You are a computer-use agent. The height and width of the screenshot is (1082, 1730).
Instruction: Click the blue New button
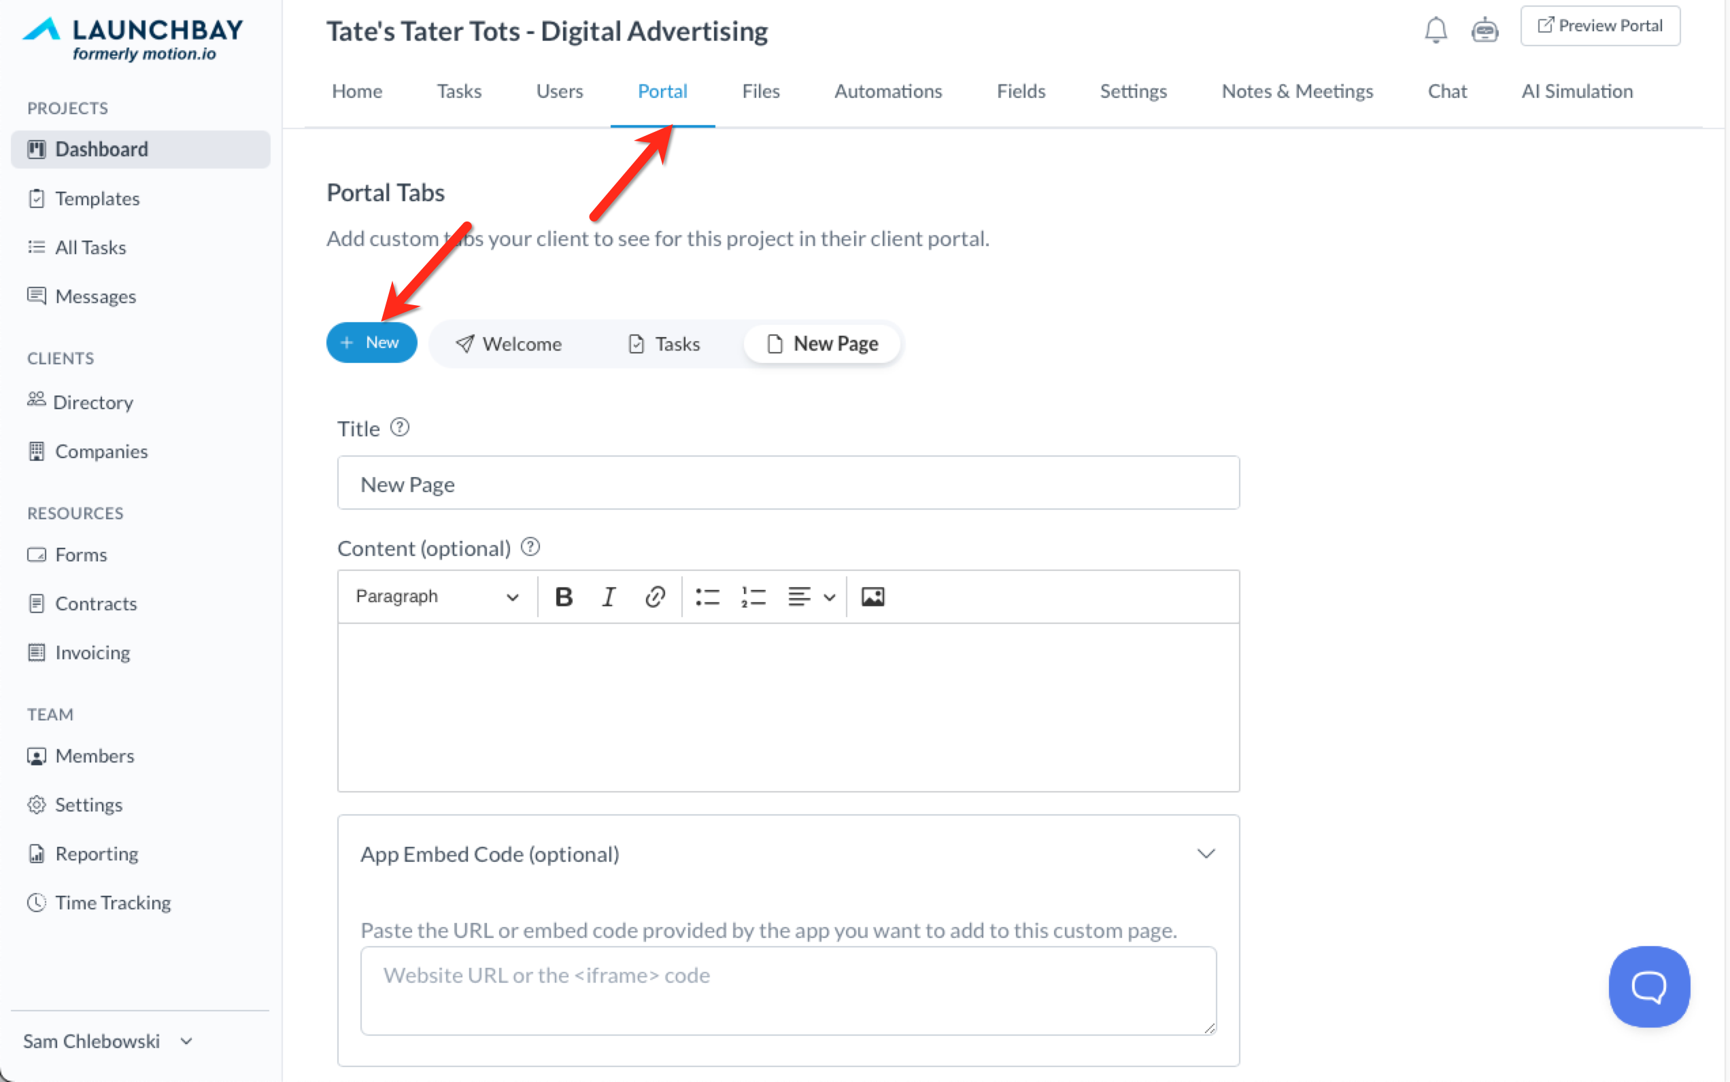pos(371,343)
